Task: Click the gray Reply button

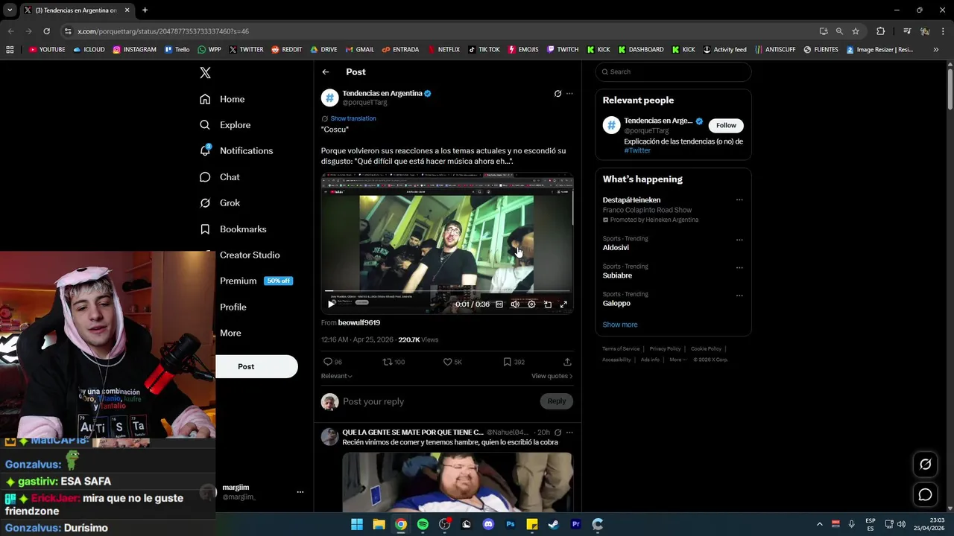Action: click(557, 401)
